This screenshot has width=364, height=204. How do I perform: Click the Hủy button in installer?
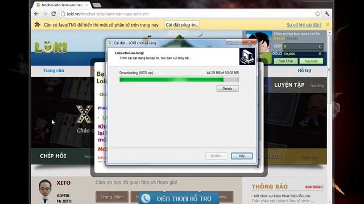pos(242,156)
